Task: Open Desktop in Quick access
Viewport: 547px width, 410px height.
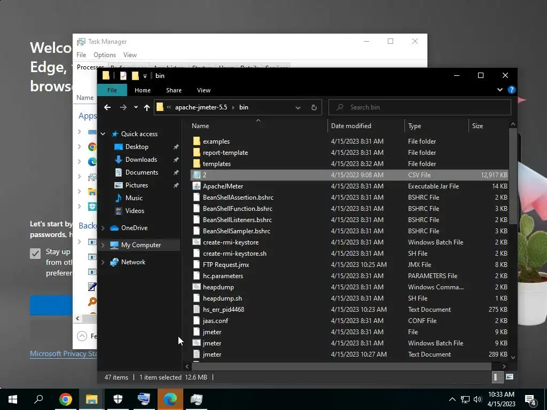Action: tap(137, 147)
